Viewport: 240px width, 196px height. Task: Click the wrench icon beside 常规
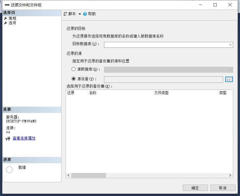click(6, 18)
